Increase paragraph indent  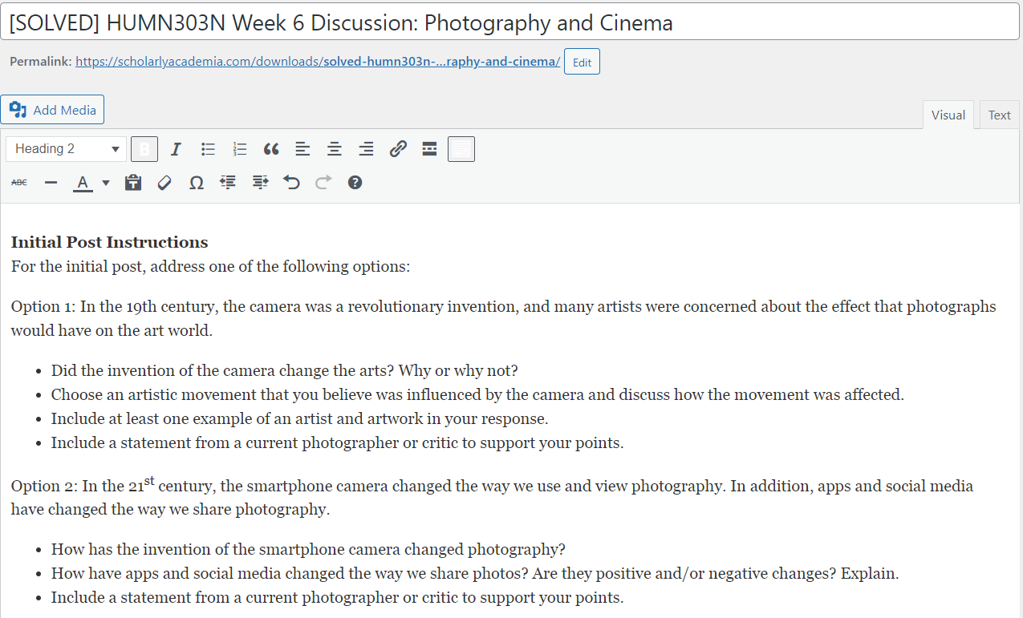(x=260, y=183)
